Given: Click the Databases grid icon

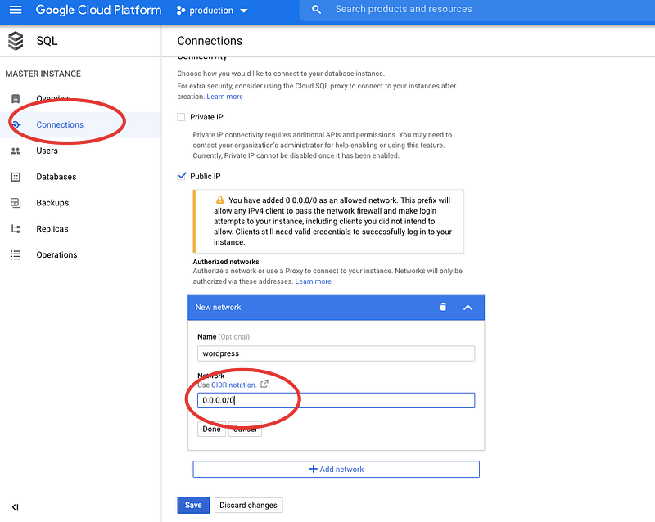Looking at the screenshot, I should tap(16, 177).
